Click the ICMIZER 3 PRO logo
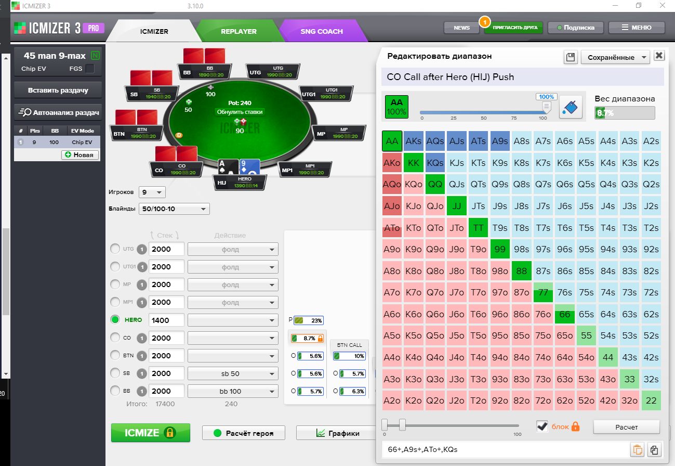675x466 pixels. 59,28
